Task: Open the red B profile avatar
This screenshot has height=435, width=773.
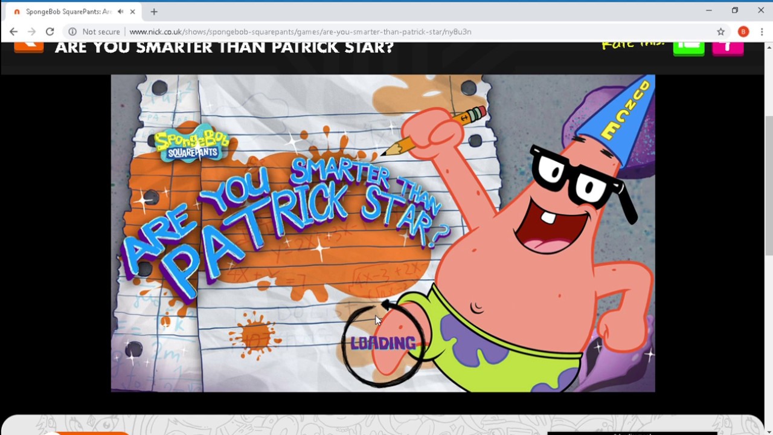Action: (x=743, y=31)
